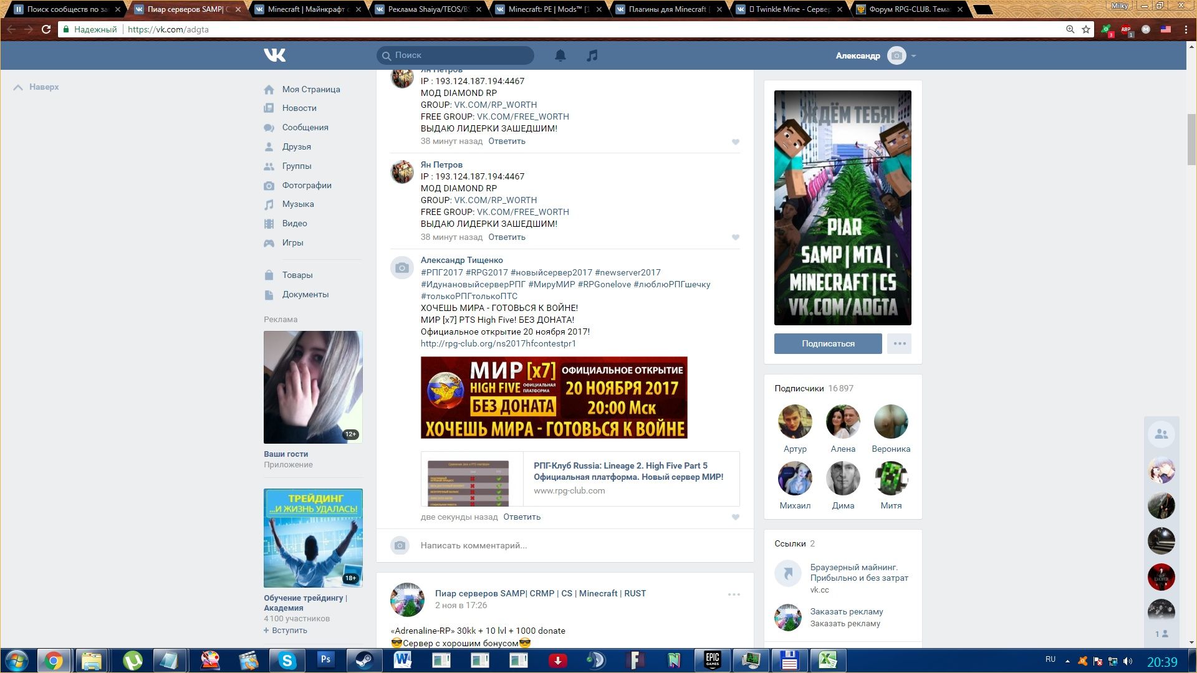Click the Товары bag icon
The image size is (1197, 673).
[x=269, y=275]
